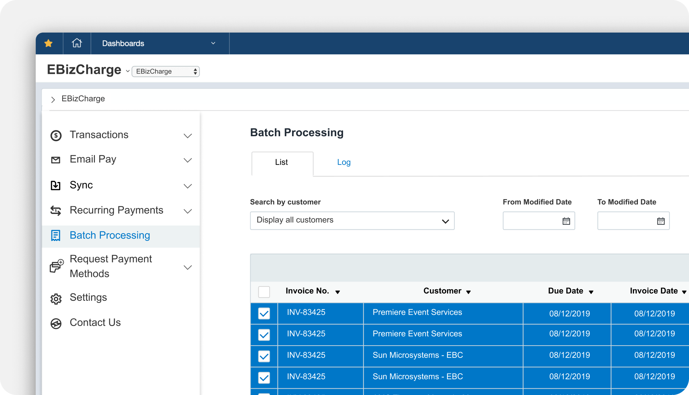Click the Settings gear icon
This screenshot has width=689, height=395.
[56, 299]
